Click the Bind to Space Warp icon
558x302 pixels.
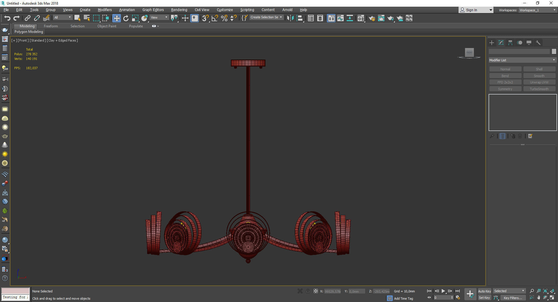[46, 18]
